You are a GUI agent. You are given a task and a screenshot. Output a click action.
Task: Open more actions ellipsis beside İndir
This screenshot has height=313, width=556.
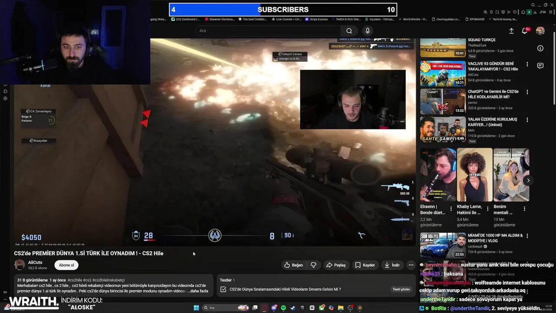tap(411, 265)
